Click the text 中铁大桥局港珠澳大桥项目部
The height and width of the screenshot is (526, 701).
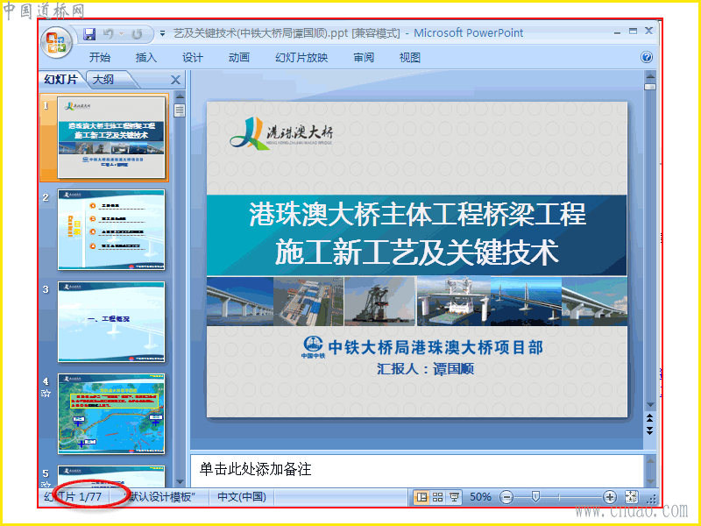(435, 347)
